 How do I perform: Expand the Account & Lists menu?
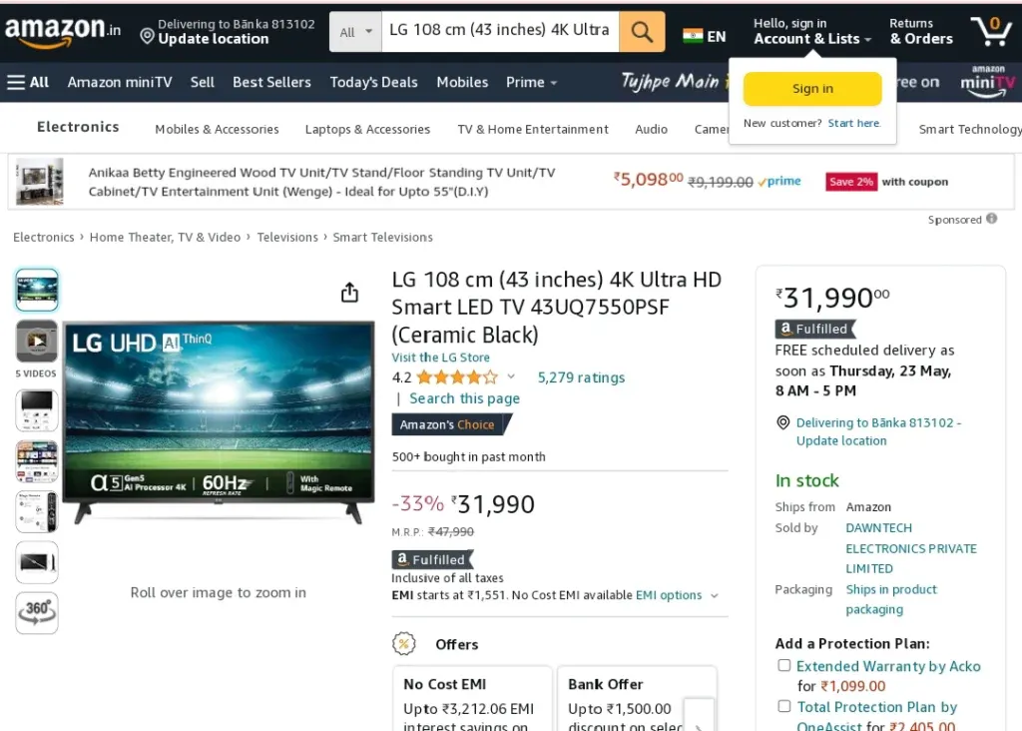click(x=812, y=31)
